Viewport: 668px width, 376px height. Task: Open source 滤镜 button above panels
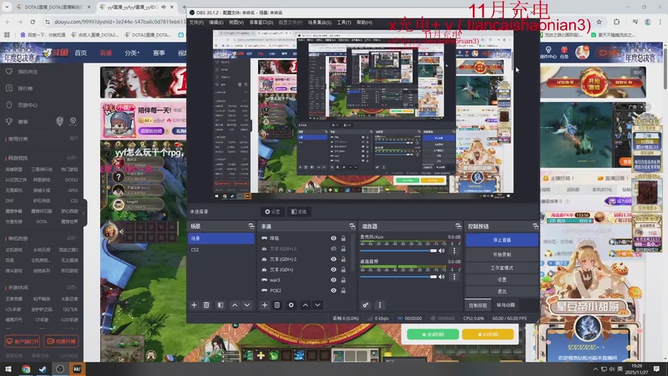[x=299, y=211]
